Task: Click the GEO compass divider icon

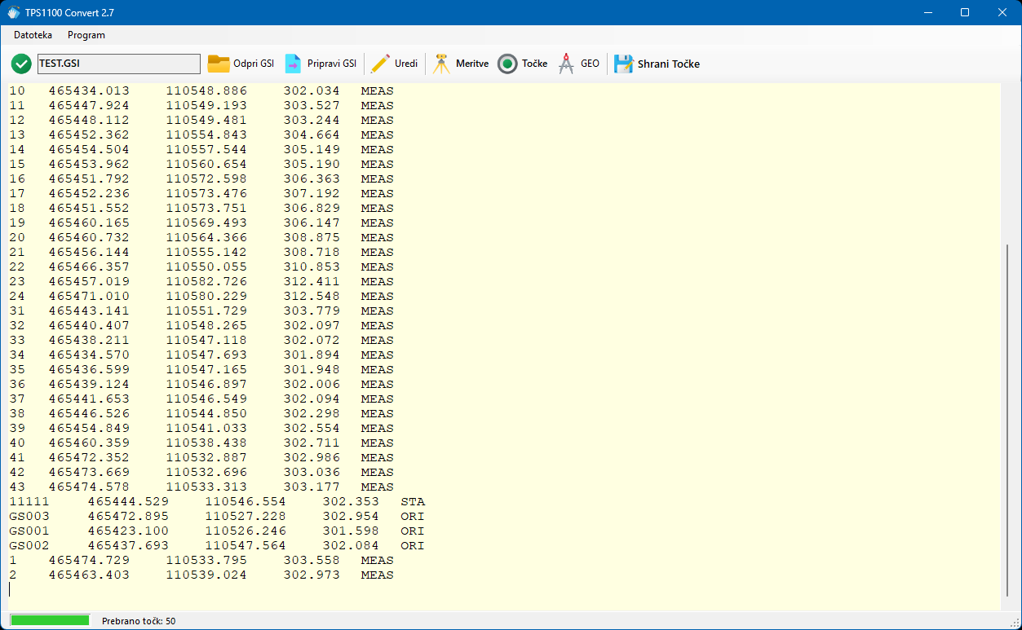Action: pyautogui.click(x=566, y=64)
